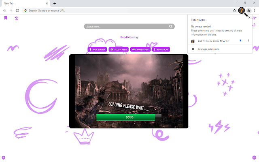Go forward with the forward arrow
This screenshot has width=259, height=162.
tap(11, 11)
